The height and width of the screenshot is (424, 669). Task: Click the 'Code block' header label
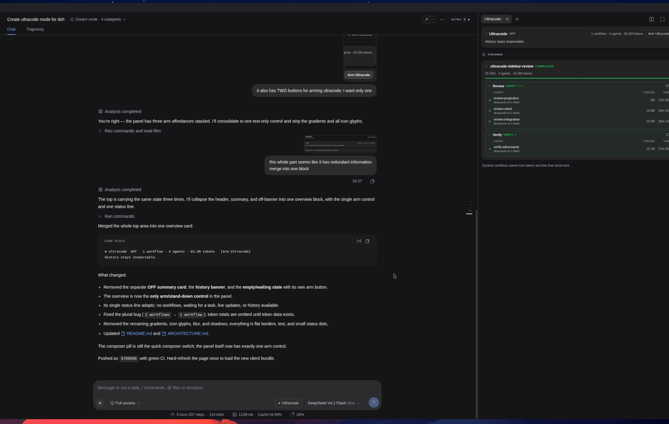click(115, 241)
